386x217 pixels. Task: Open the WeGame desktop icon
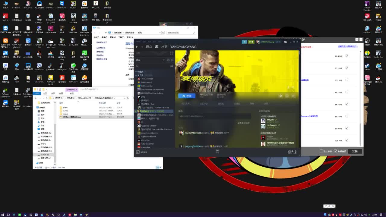73,30
